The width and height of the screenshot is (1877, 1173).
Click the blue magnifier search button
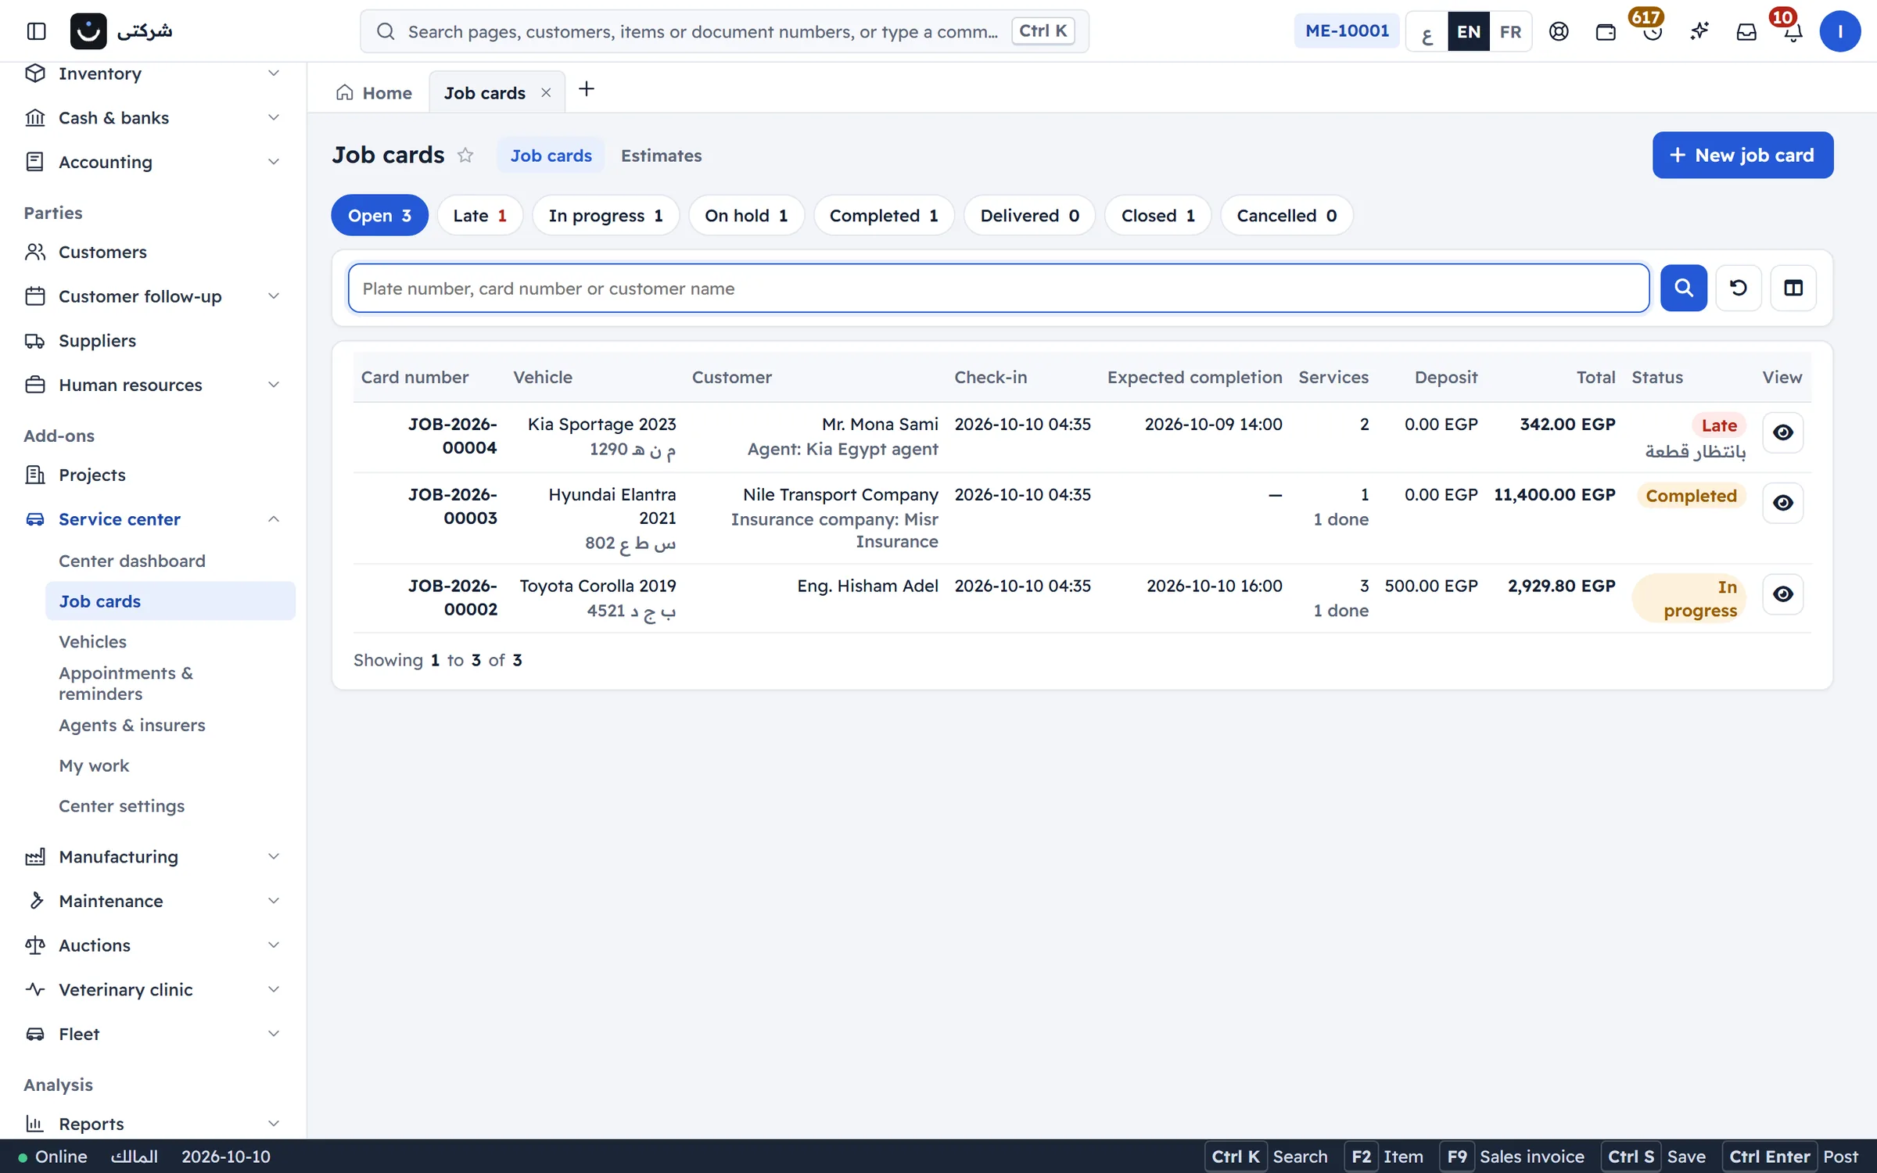pyautogui.click(x=1684, y=288)
